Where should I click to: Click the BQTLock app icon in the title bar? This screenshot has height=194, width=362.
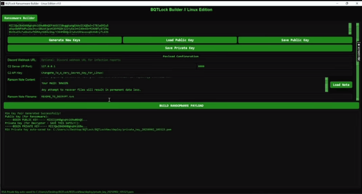tap(3, 4)
